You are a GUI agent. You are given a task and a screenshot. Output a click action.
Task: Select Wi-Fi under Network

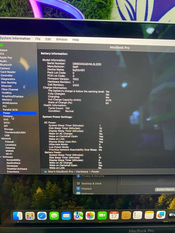(9, 154)
